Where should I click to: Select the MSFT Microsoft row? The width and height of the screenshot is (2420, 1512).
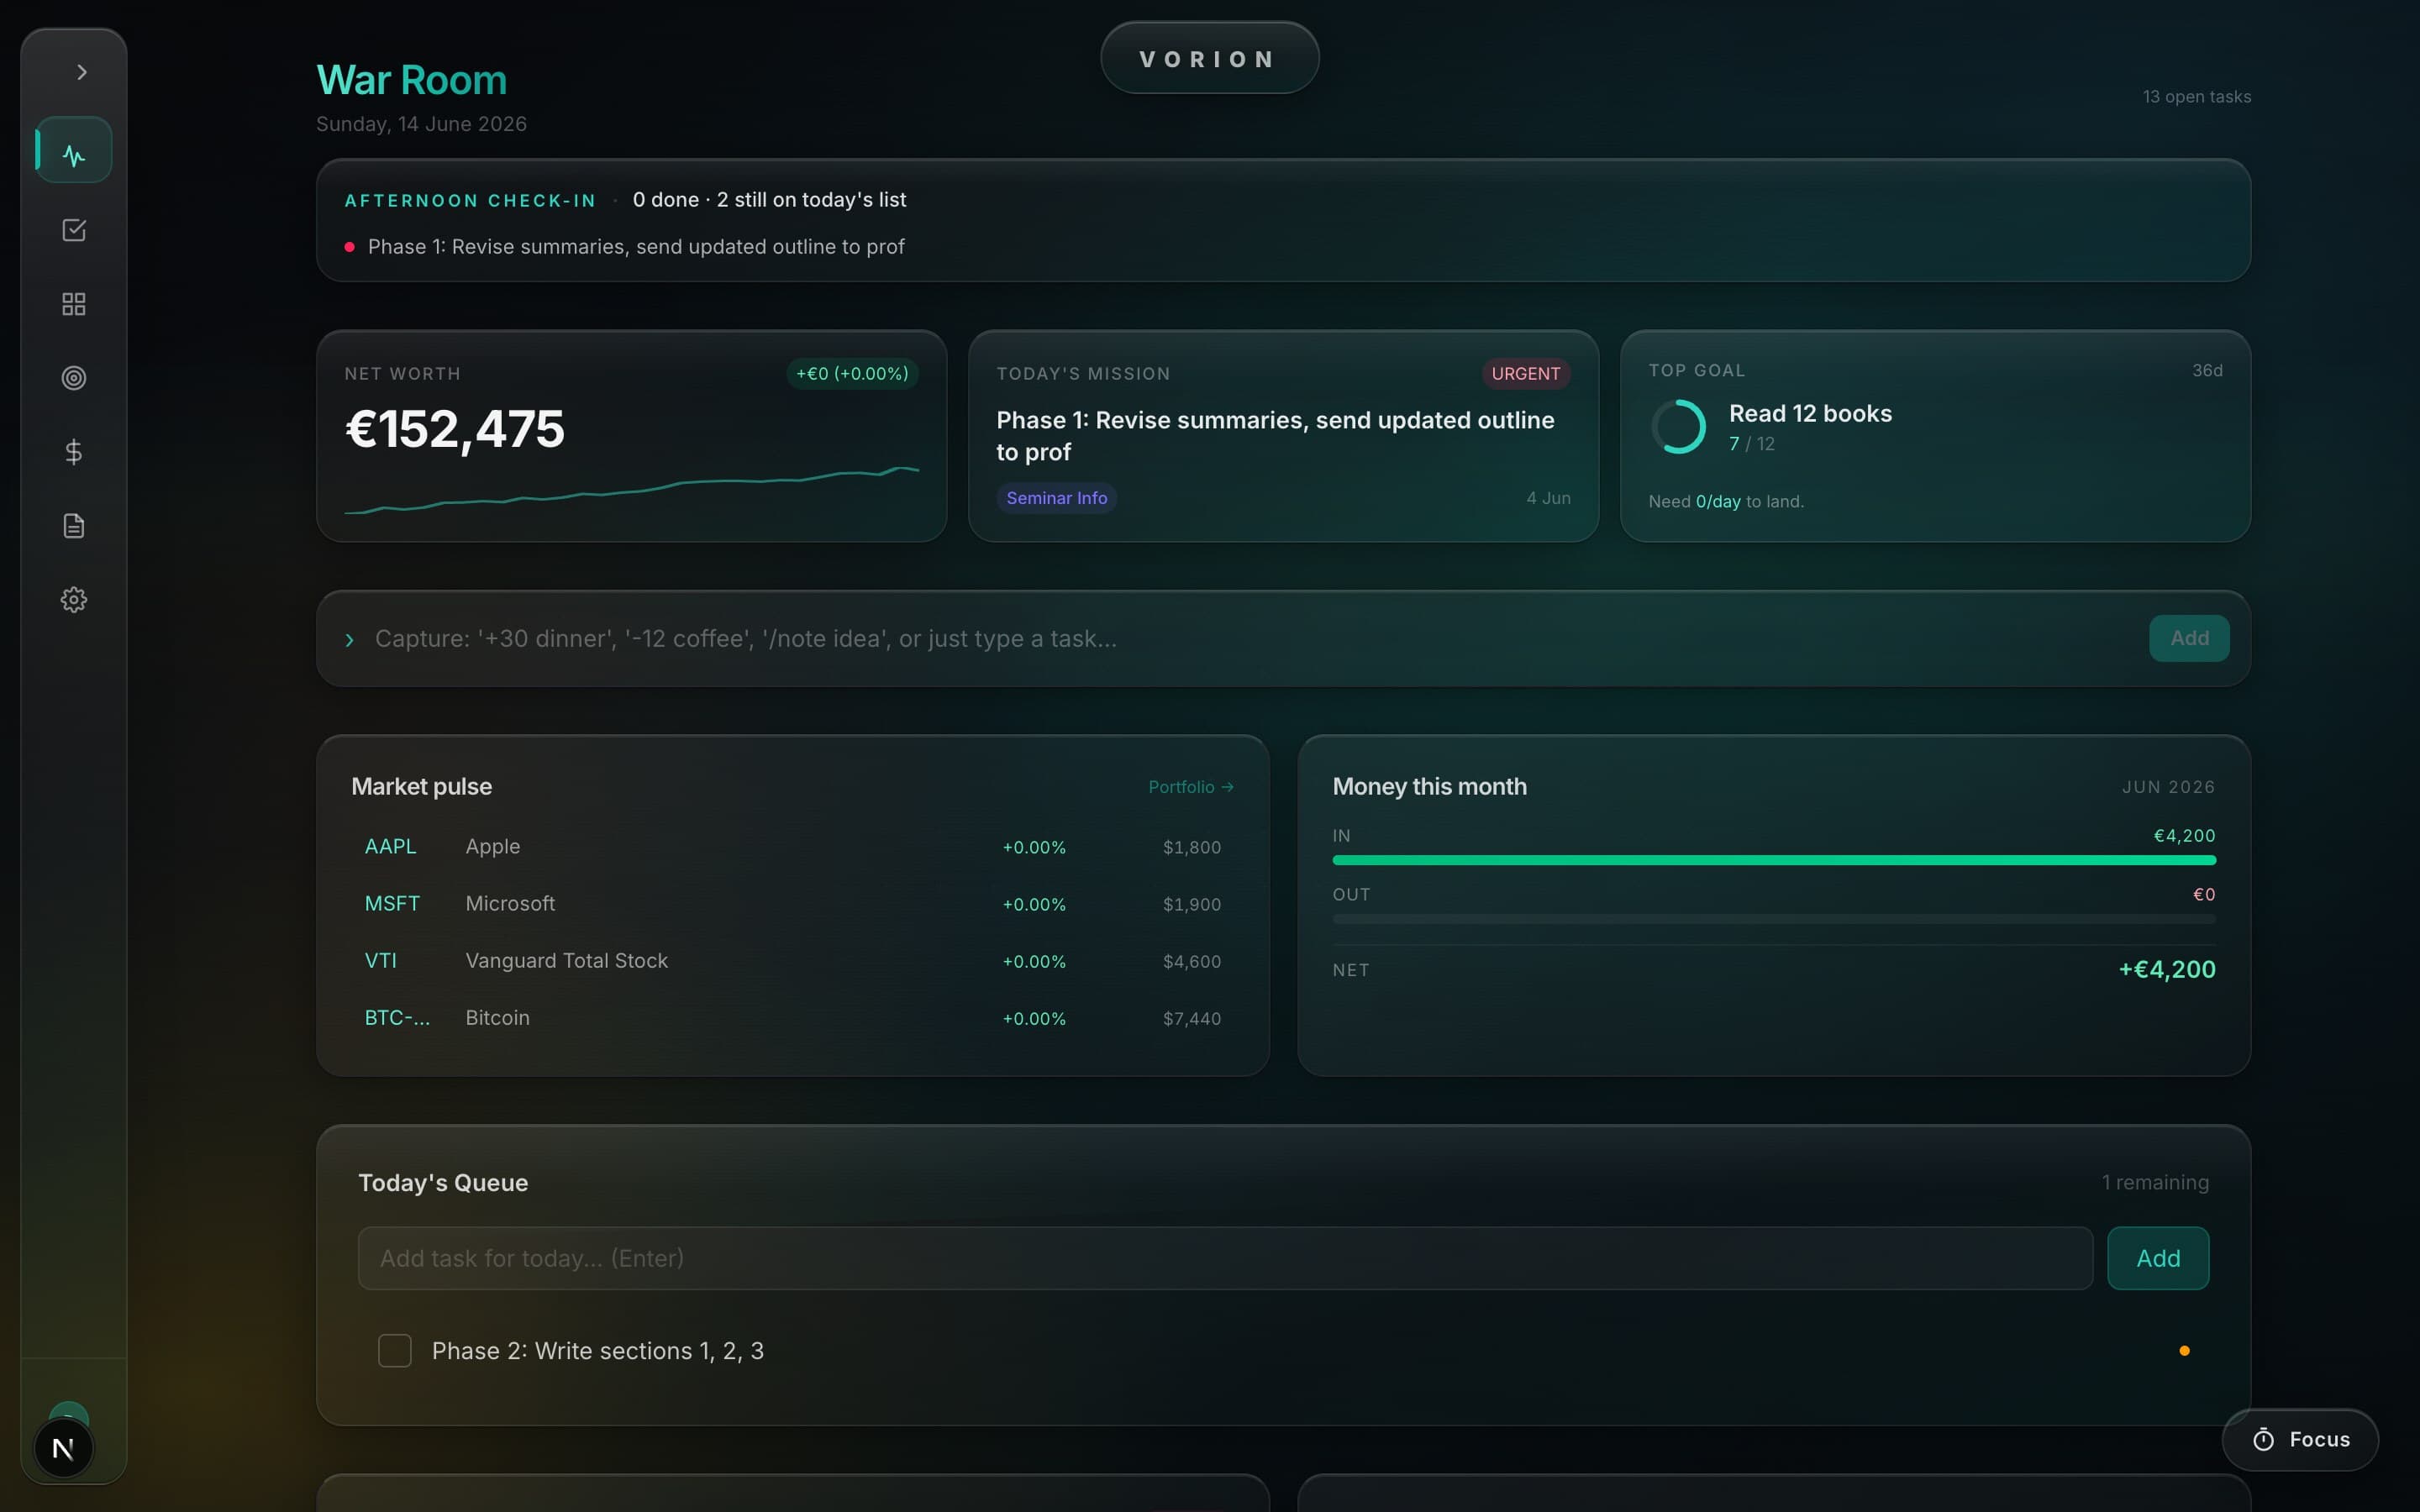(x=792, y=904)
